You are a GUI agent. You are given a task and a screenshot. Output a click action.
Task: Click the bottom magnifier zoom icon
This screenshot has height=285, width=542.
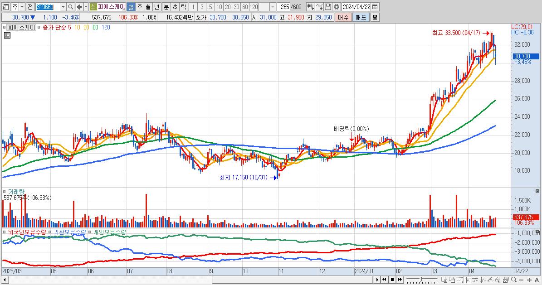tap(514, 280)
